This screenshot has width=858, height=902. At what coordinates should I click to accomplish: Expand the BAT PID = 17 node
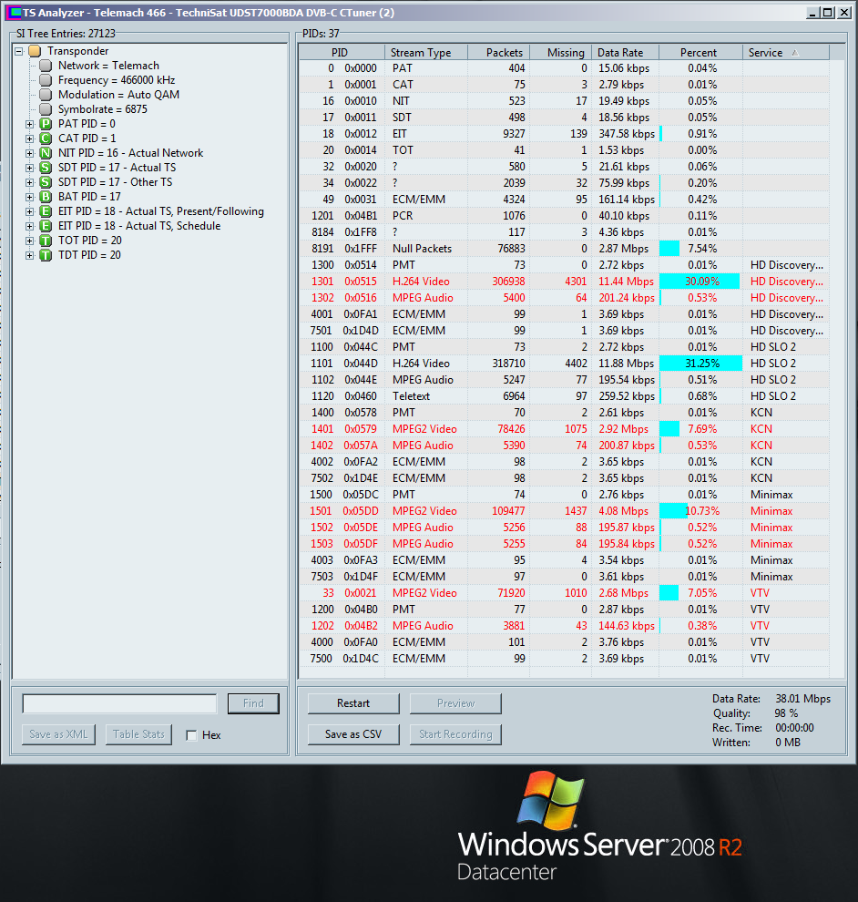coord(30,198)
